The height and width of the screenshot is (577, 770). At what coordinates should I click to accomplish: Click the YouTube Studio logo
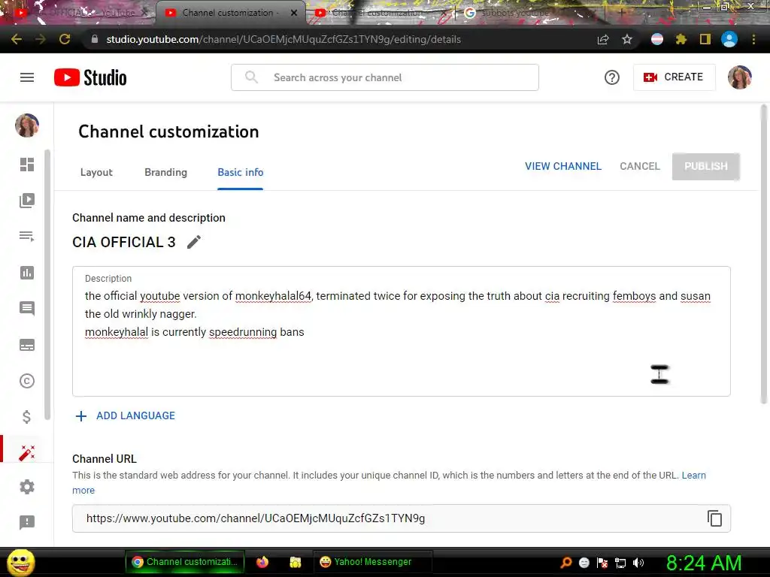click(x=90, y=77)
